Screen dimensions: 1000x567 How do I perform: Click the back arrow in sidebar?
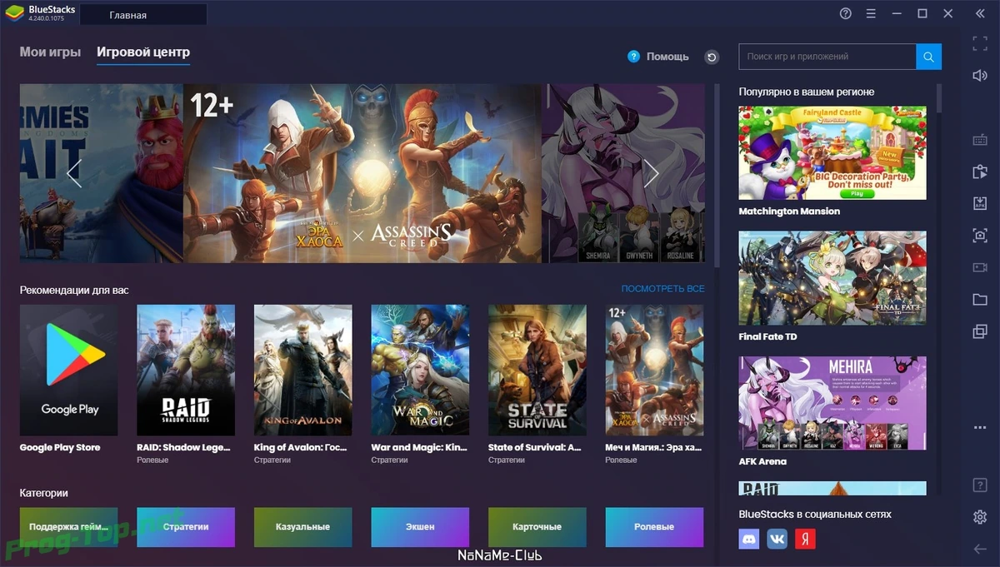[x=980, y=549]
